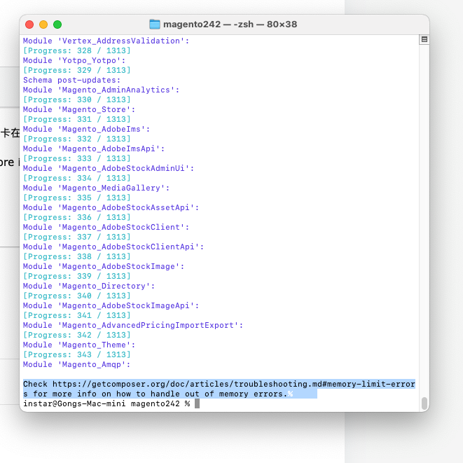Viewport: 463px width, 463px height.
Task: Click the vertical scrollbar thumb in terminal
Action: click(424, 403)
